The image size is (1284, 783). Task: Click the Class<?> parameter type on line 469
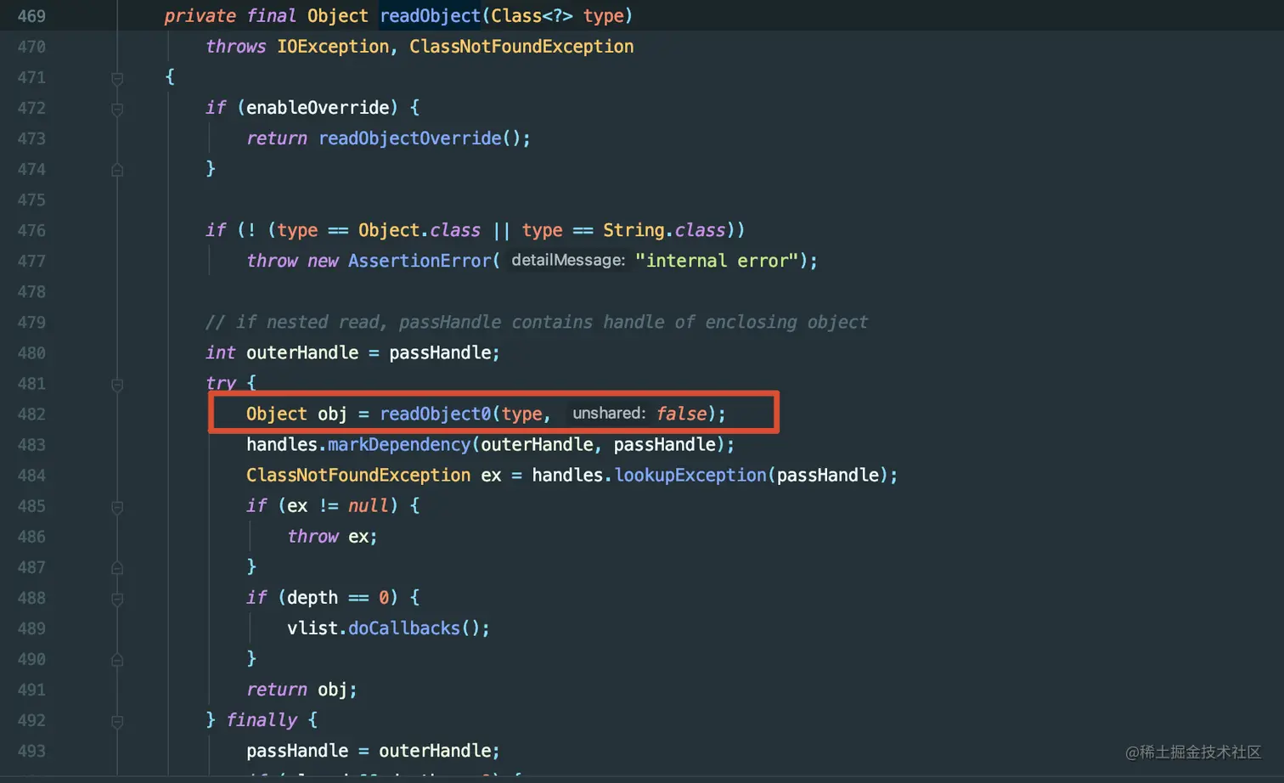[532, 16]
